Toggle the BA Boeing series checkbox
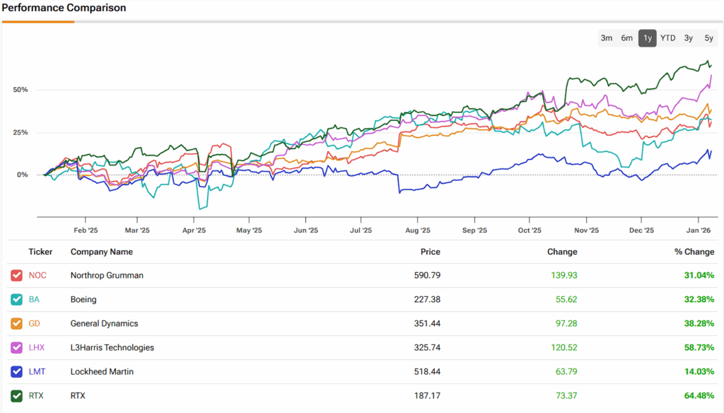724x413 pixels. (x=16, y=299)
